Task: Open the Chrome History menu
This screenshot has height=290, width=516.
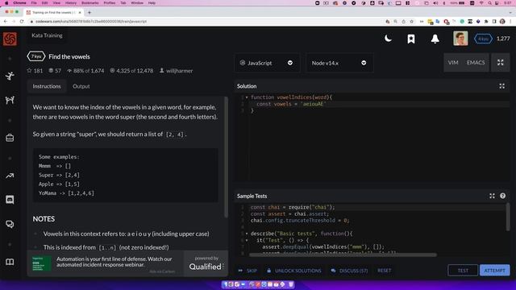Action: click(71, 3)
